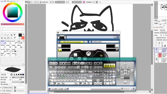Click the Spc spacebar key in Xpadder
Screen dimensions: 167x94
[69, 84]
